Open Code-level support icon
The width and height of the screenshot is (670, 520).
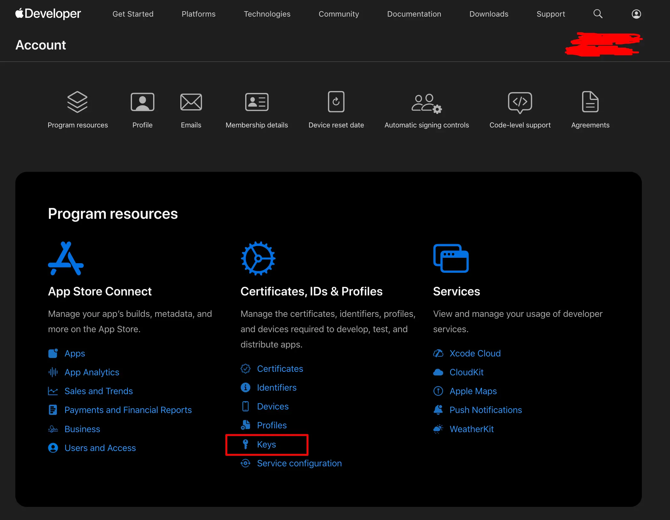click(x=520, y=102)
